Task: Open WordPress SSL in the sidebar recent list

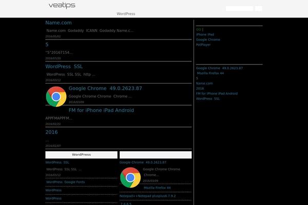Action: (208, 99)
